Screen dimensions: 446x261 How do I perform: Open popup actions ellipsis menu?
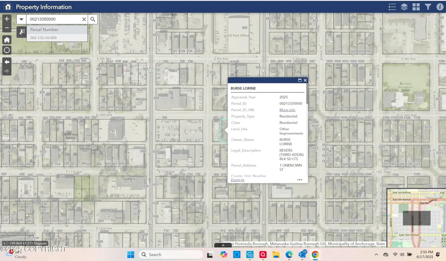pyautogui.click(x=300, y=180)
